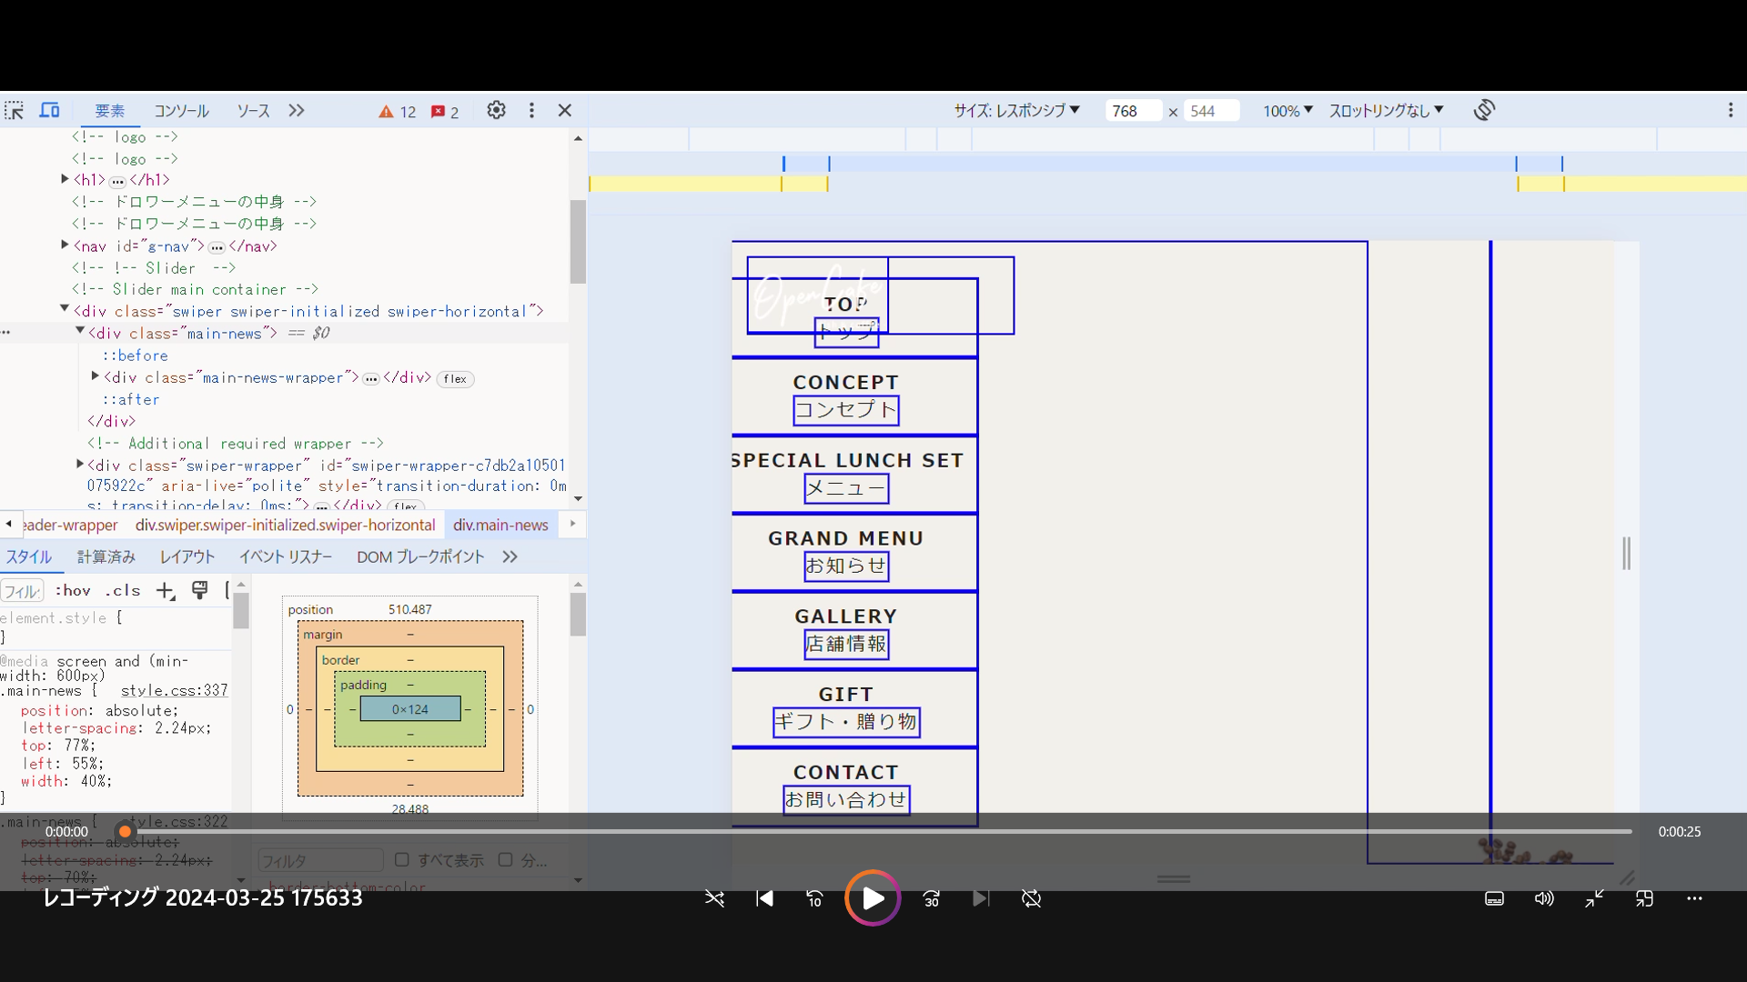Click the volume speaker icon
The height and width of the screenshot is (982, 1747).
click(x=1544, y=899)
